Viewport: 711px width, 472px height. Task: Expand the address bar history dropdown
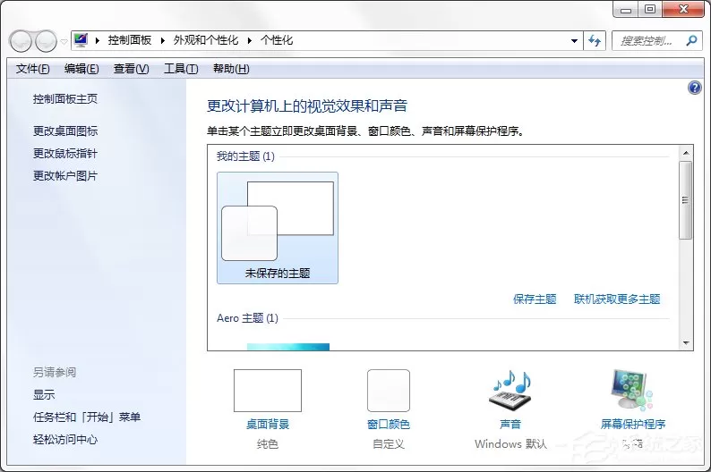[x=574, y=41]
